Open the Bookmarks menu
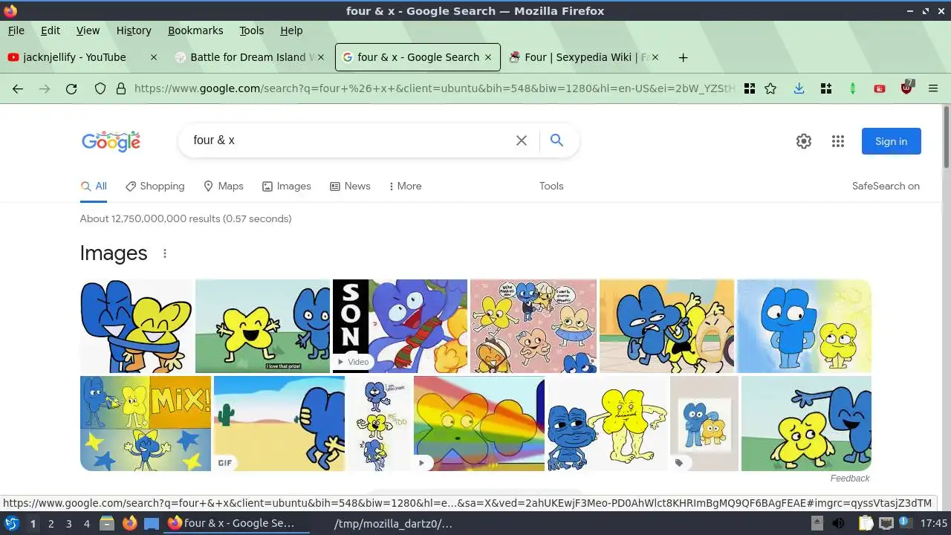The height and width of the screenshot is (535, 951). coord(195,30)
